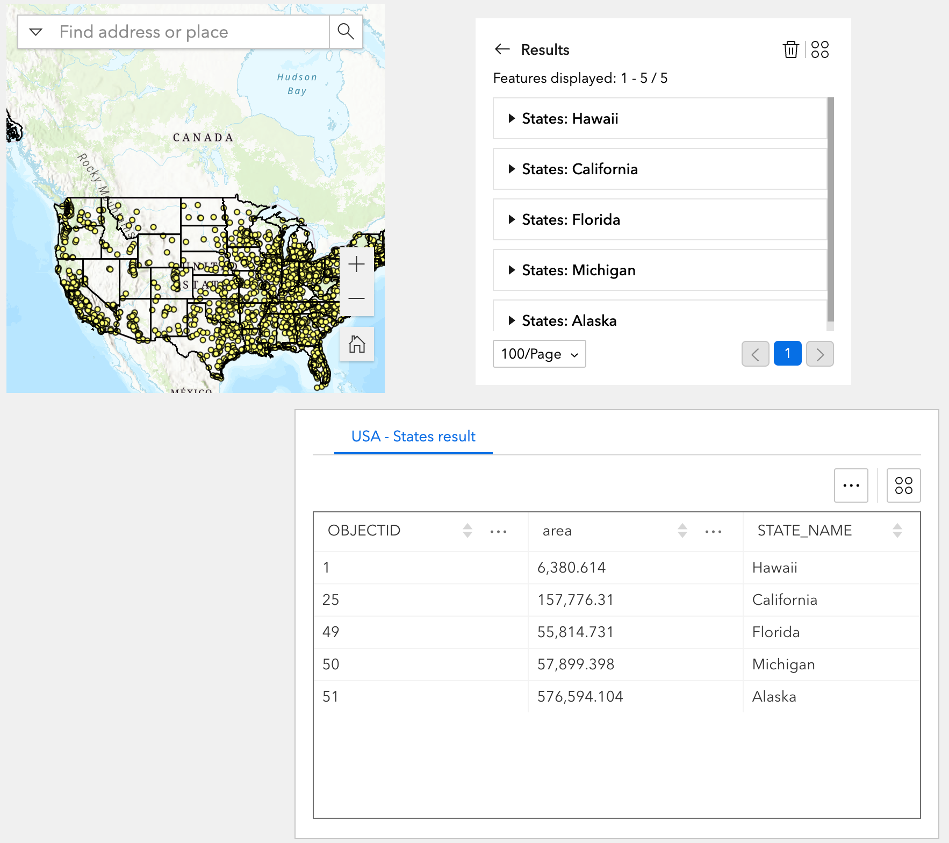Sort table by OBJECTID column
Screen dimensions: 949x843
(x=467, y=531)
